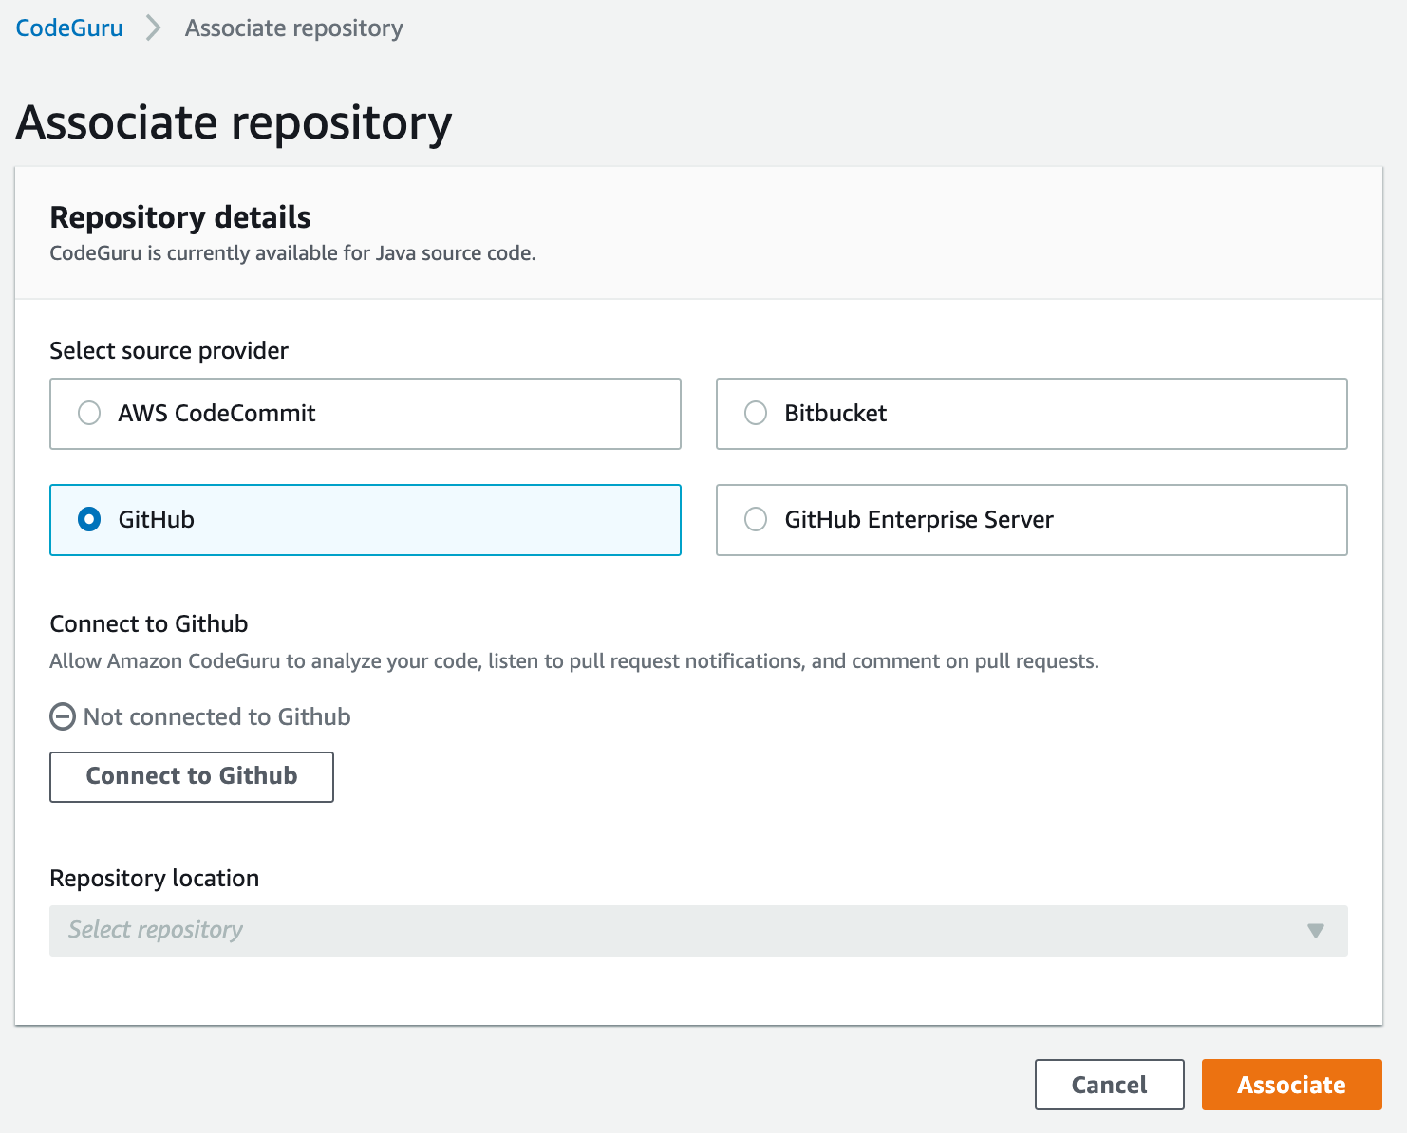Select the Bitbucket source provider
Viewport: 1407px width, 1133px height.
(x=1032, y=414)
